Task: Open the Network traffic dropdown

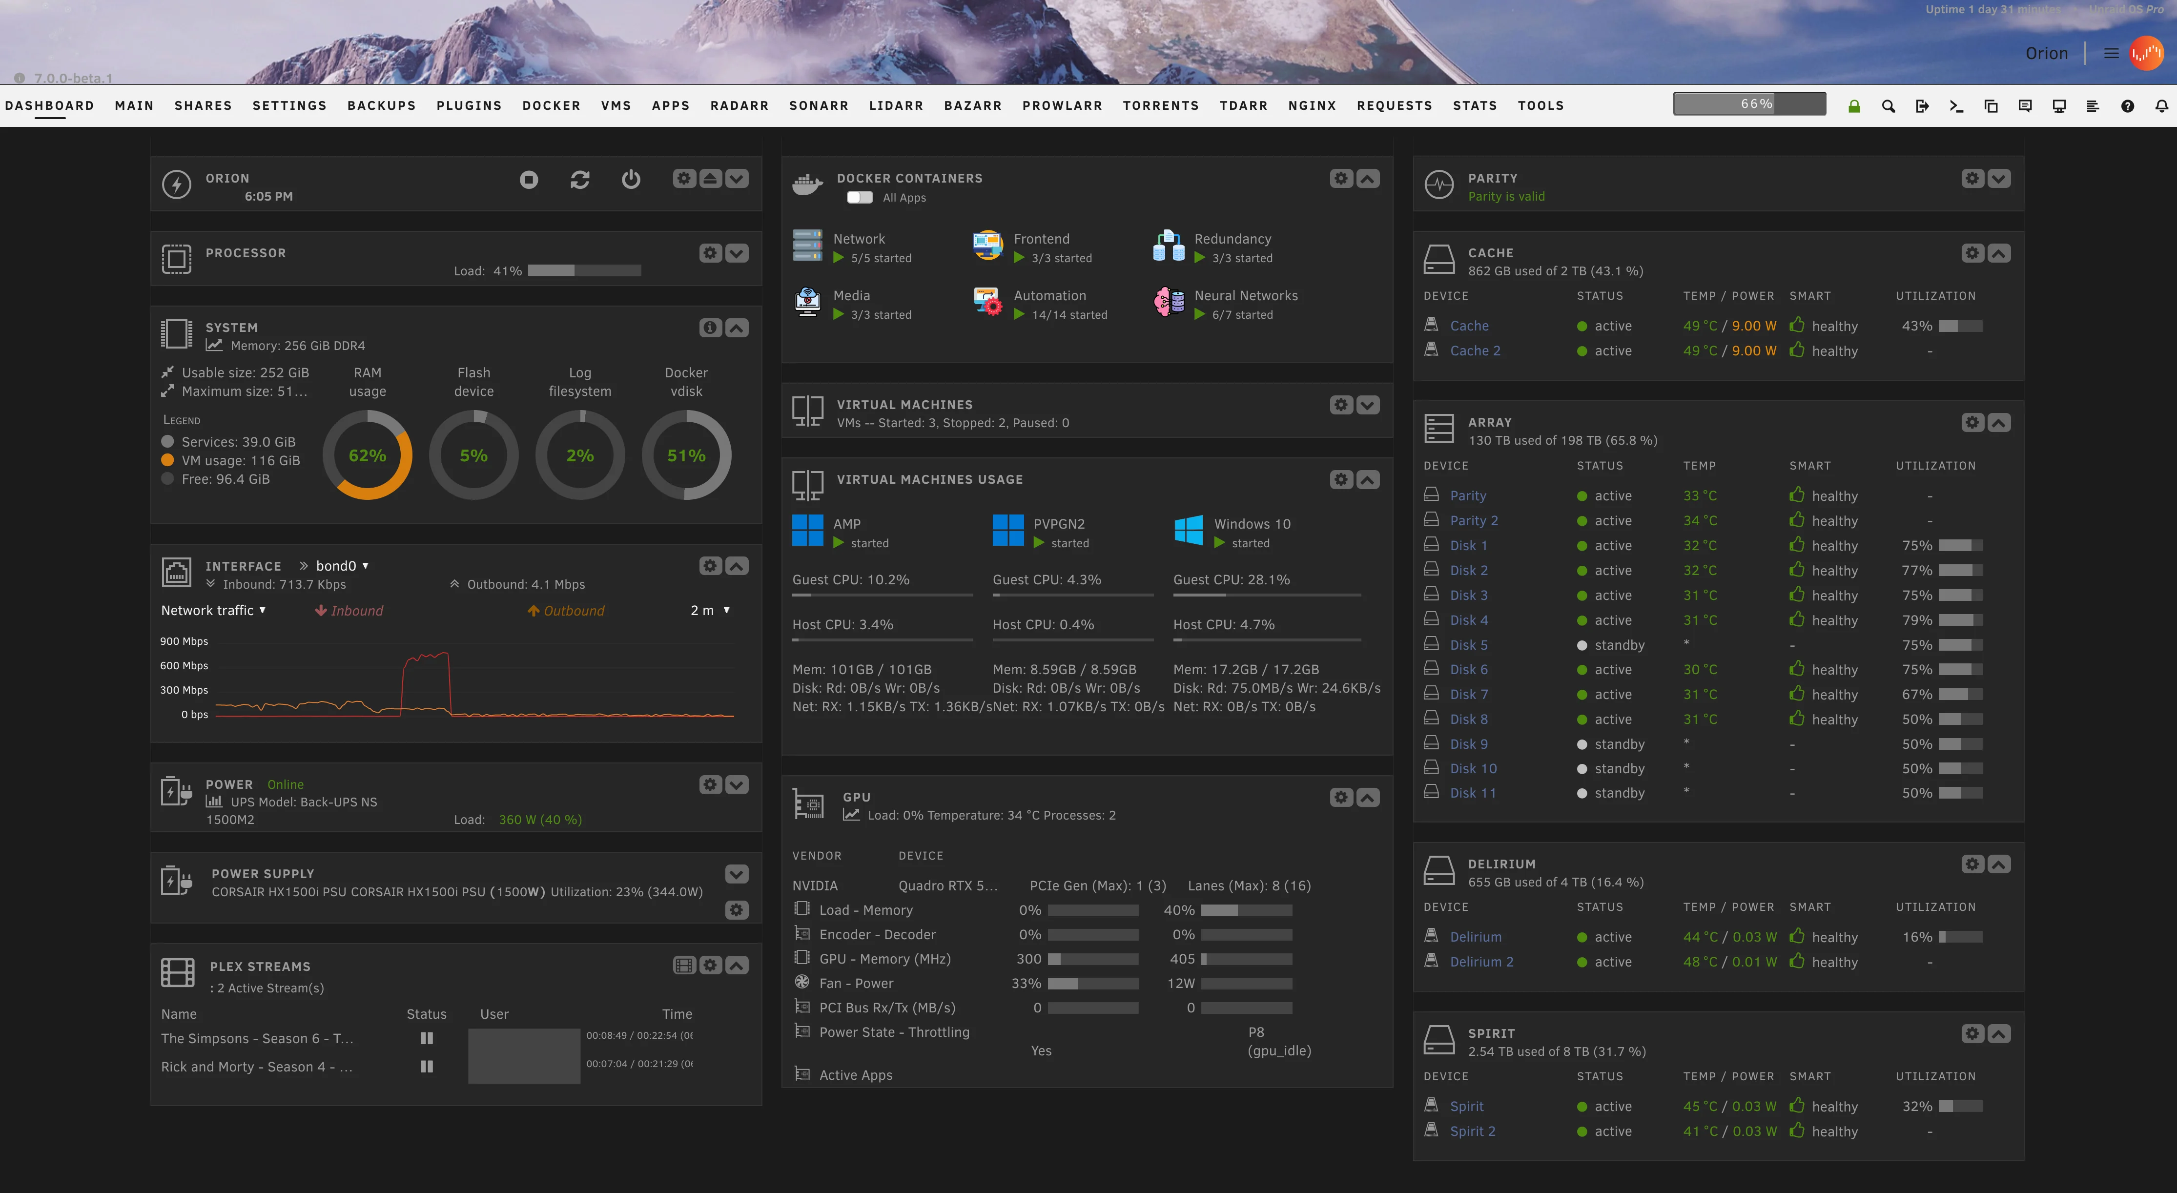Action: (214, 610)
